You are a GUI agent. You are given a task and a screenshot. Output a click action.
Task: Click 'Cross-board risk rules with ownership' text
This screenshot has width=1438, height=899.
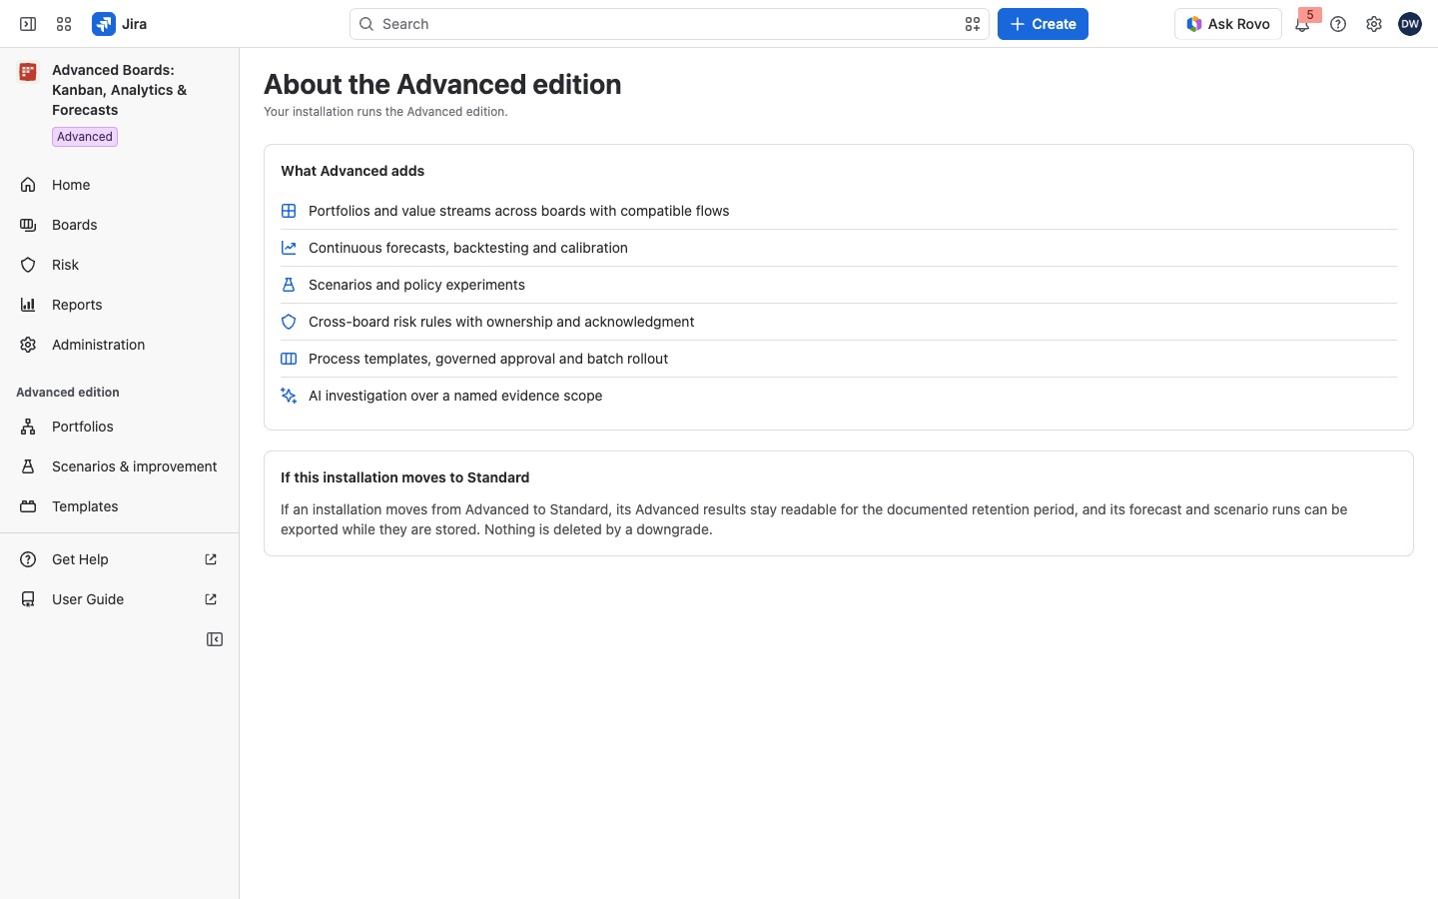pos(501,322)
